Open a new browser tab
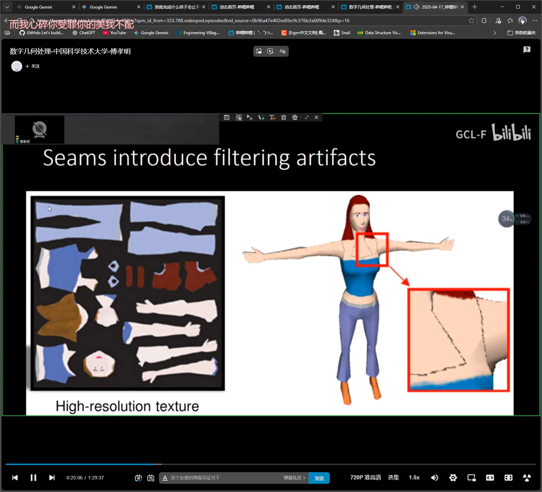This screenshot has height=492, width=542. (474, 7)
